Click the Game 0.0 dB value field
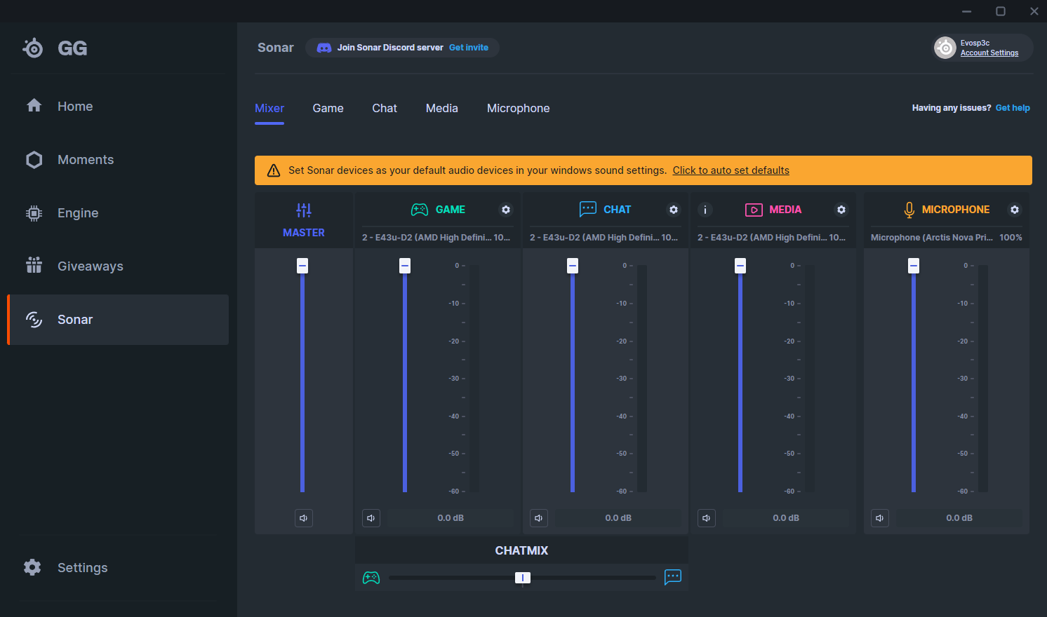Screen dimensions: 1047x617 pos(451,518)
